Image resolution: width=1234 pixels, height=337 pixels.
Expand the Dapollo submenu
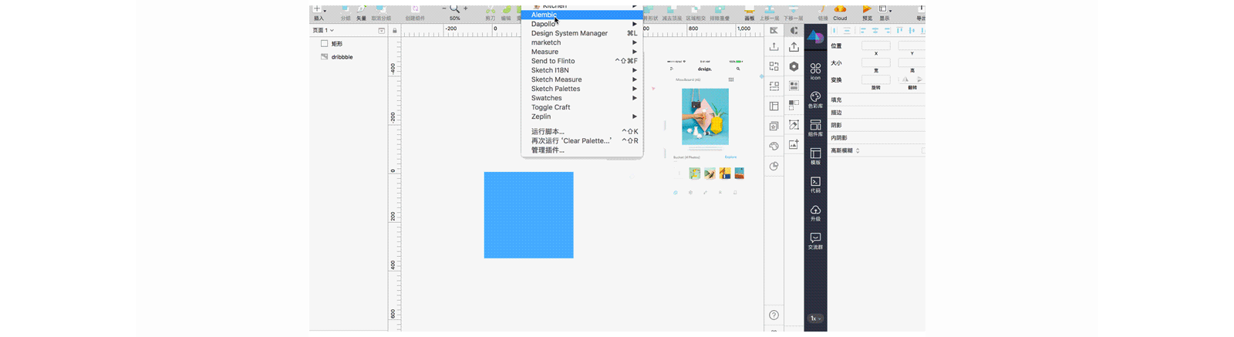pos(582,24)
